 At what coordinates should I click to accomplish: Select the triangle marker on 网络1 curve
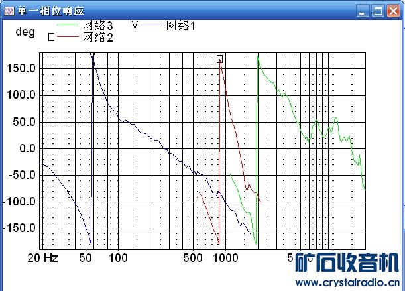[92, 55]
